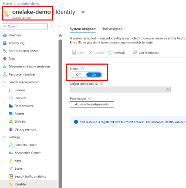Click the Indexers icon

click(x=10, y=98)
